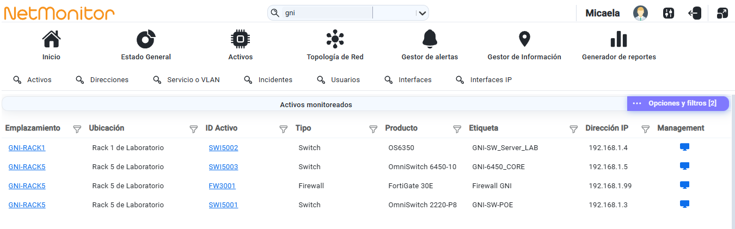
Task: Open asset FW3001 link
Action: (x=222, y=186)
